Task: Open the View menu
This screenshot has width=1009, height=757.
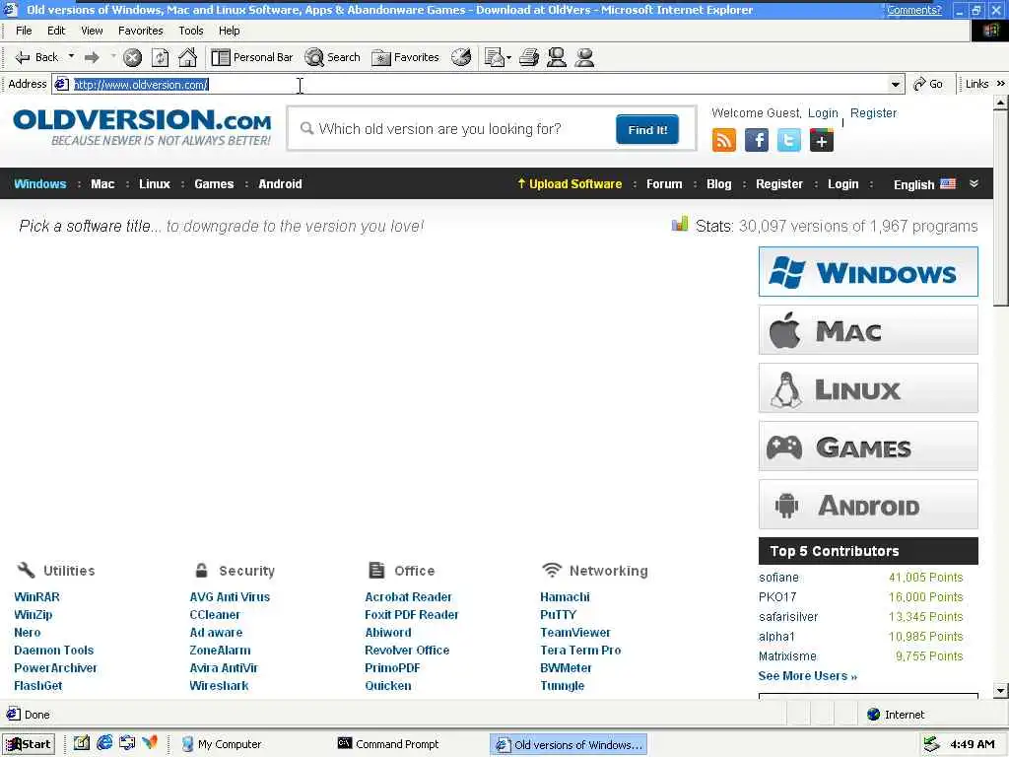Action: click(92, 31)
